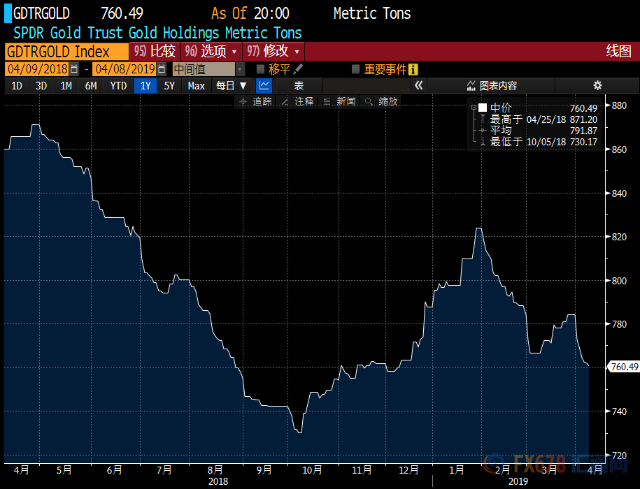Open the 每日 frequency dropdown

(x=232, y=85)
